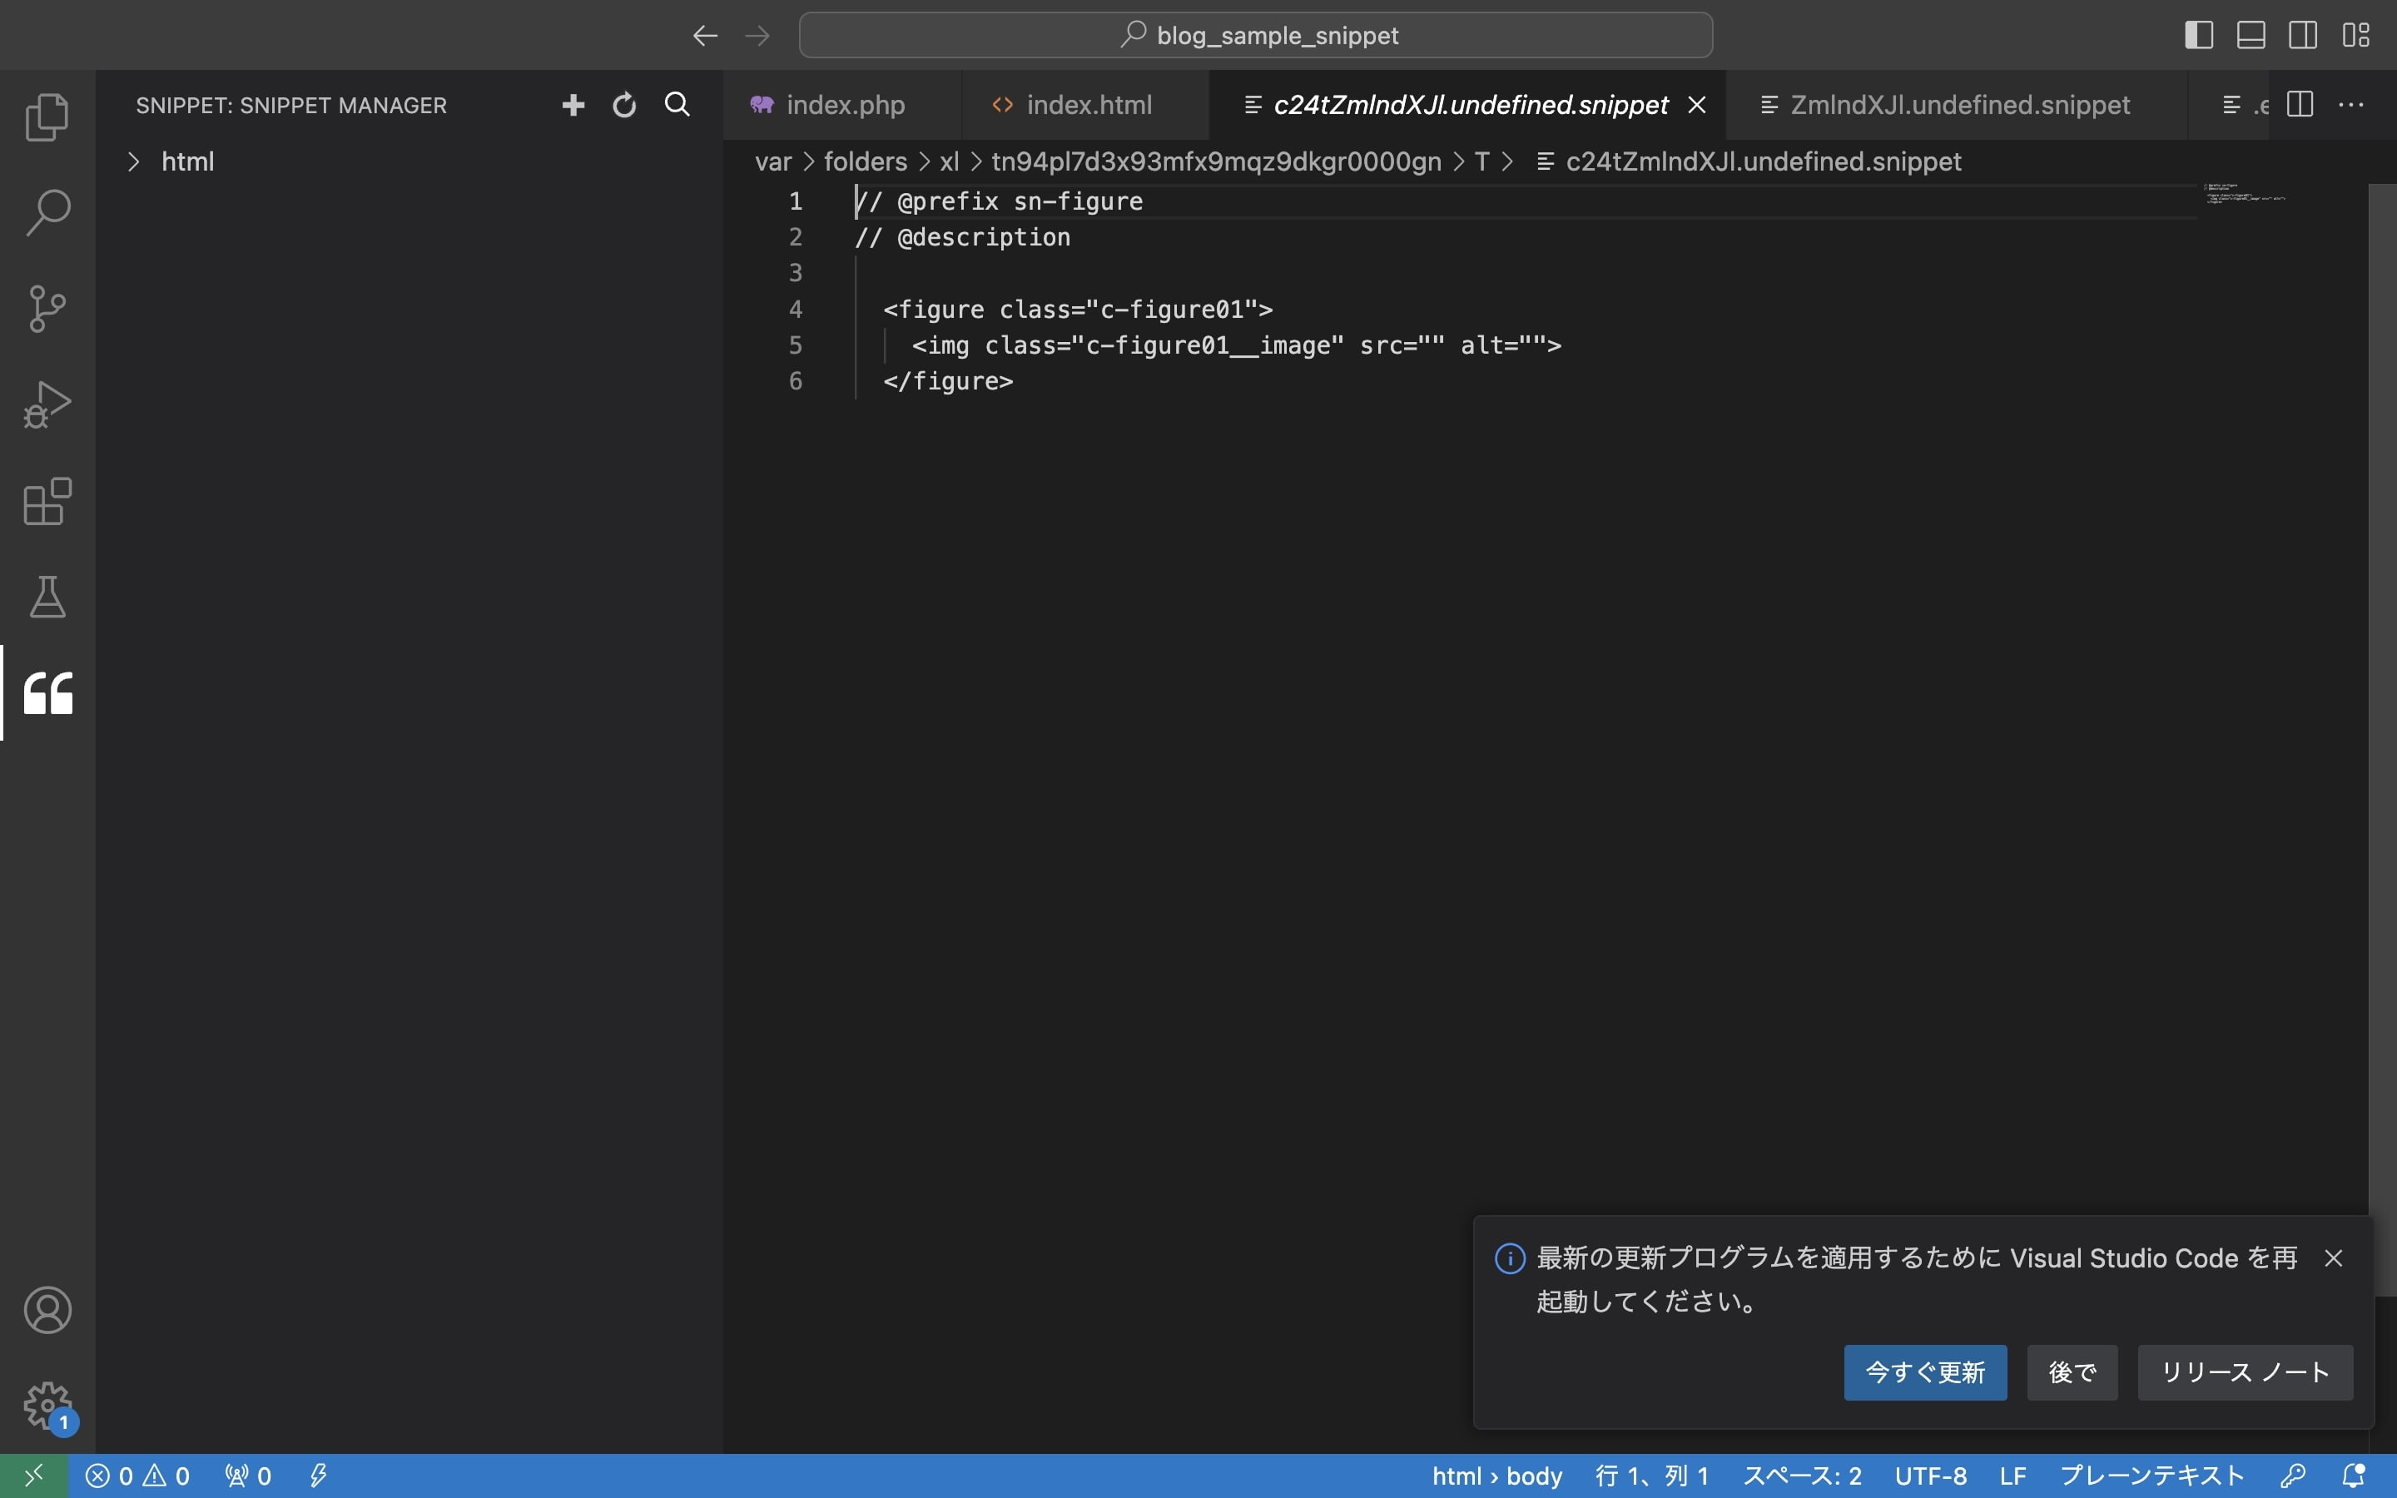The width and height of the screenshot is (2397, 1498).
Task: Open the Testing flask view
Action: (x=47, y=597)
